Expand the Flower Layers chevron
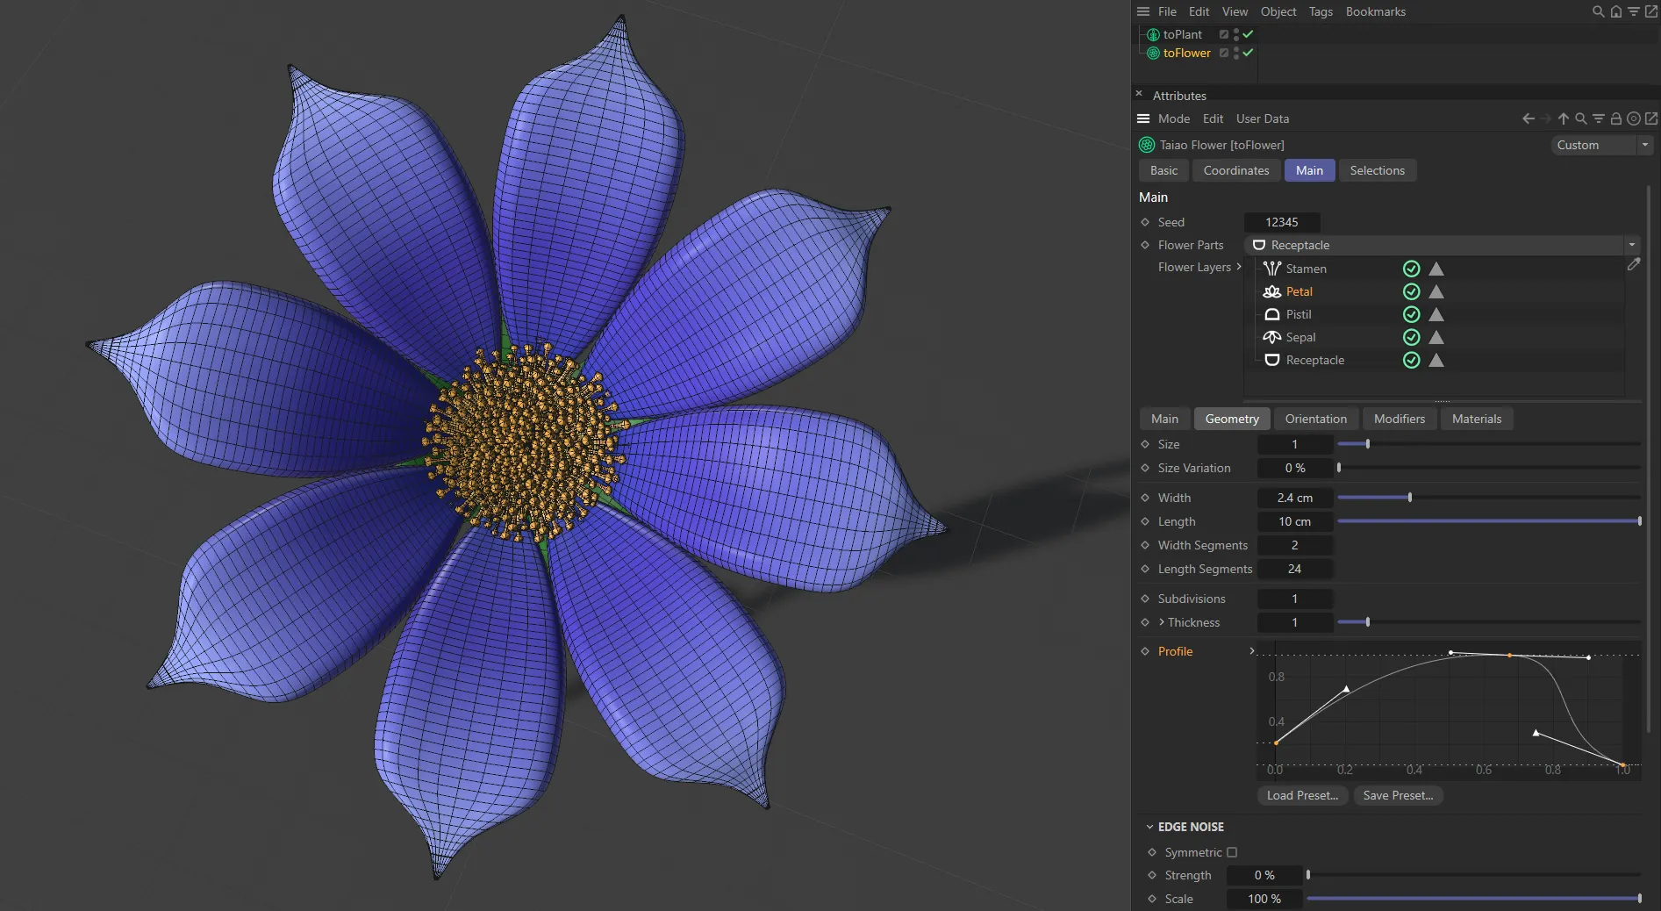1661x911 pixels. [x=1239, y=267]
